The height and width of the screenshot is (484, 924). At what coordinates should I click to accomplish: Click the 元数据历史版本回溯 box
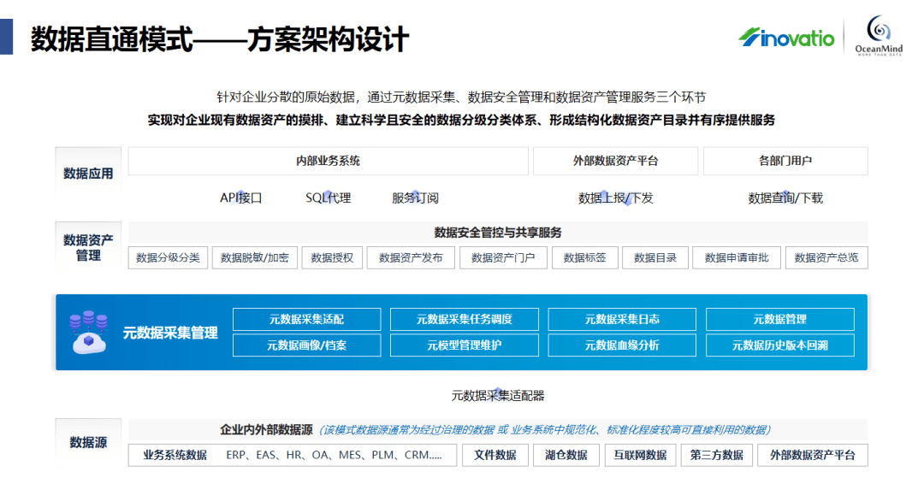coord(779,345)
